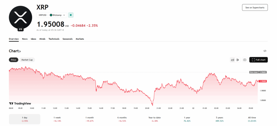
Task: Select the Price chart toggle
Action: pyautogui.click(x=14, y=60)
